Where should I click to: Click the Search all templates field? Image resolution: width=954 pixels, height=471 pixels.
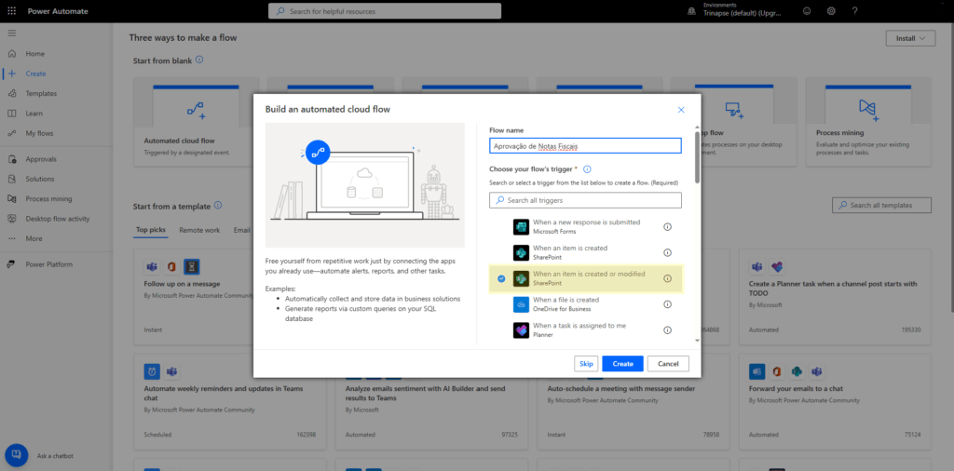click(x=881, y=206)
